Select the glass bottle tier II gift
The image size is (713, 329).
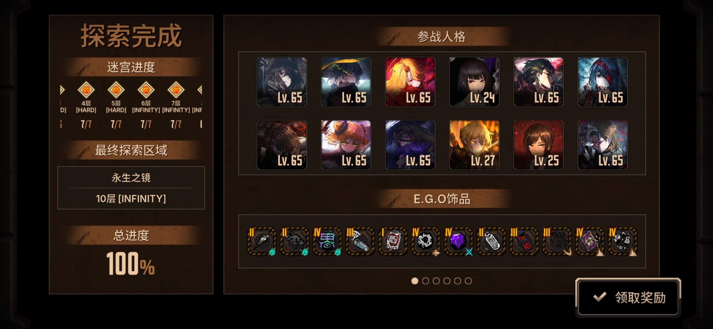(x=491, y=241)
